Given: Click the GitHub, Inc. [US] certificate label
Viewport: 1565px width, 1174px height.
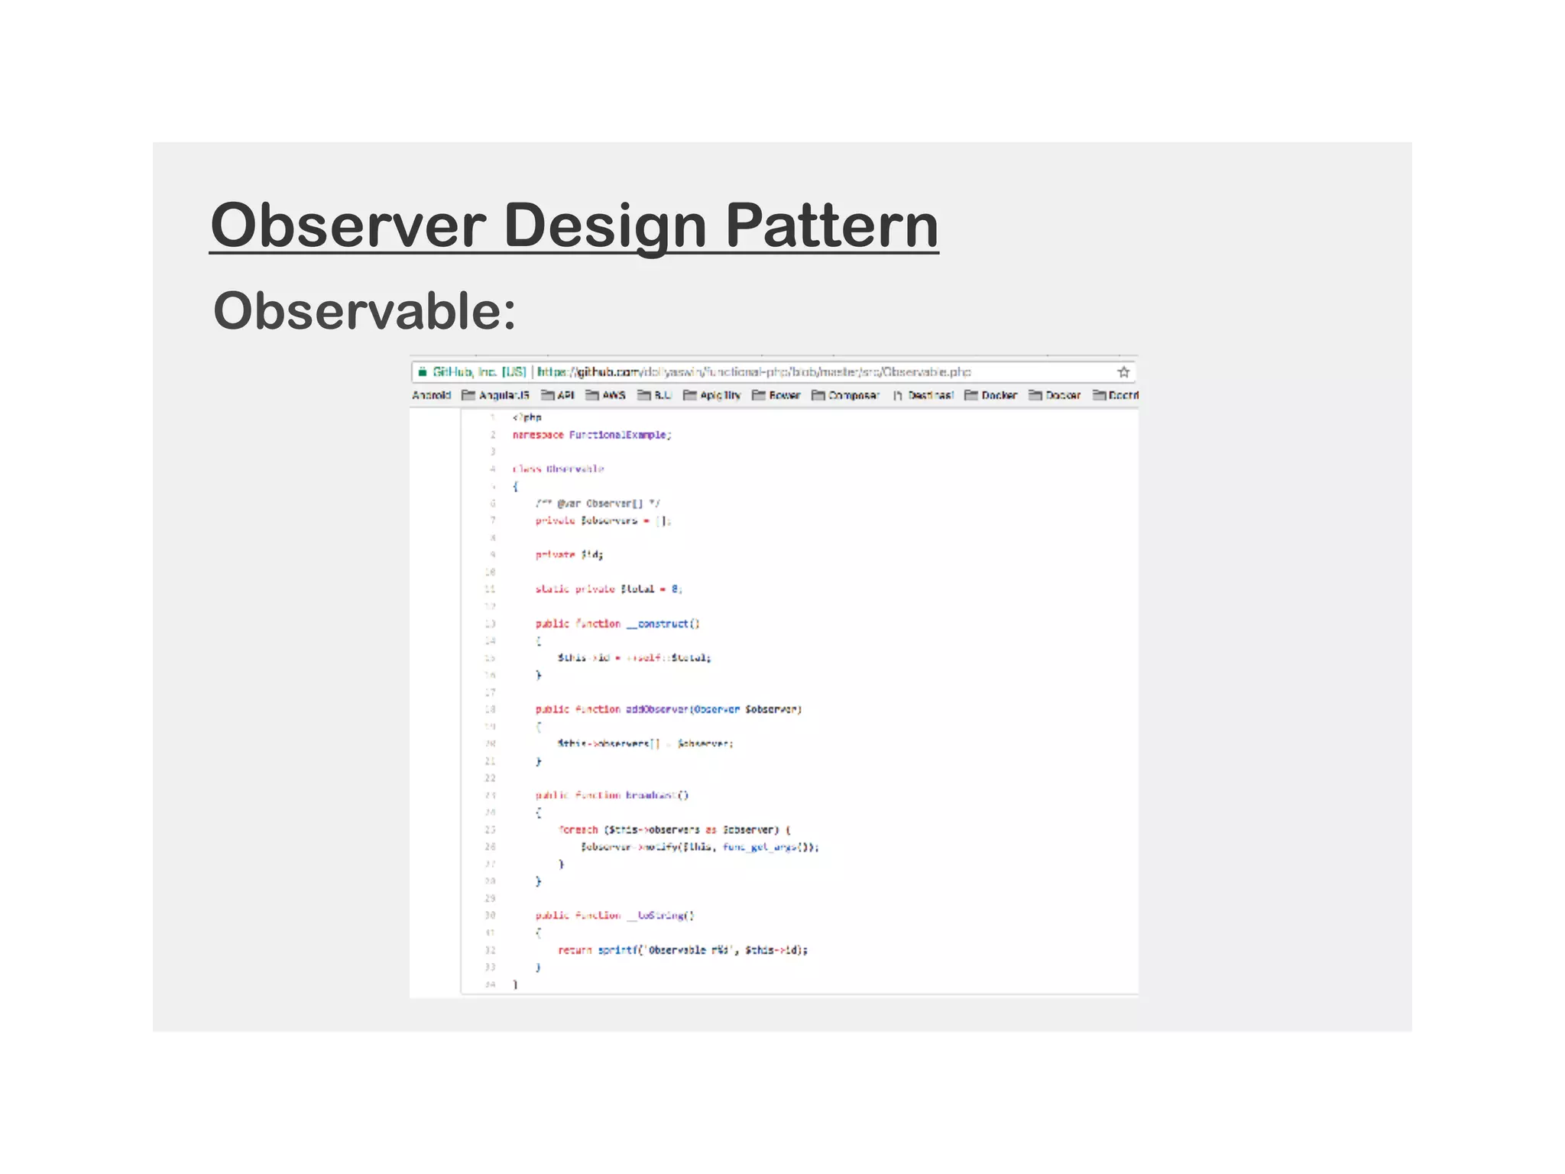Looking at the screenshot, I should click(x=479, y=372).
